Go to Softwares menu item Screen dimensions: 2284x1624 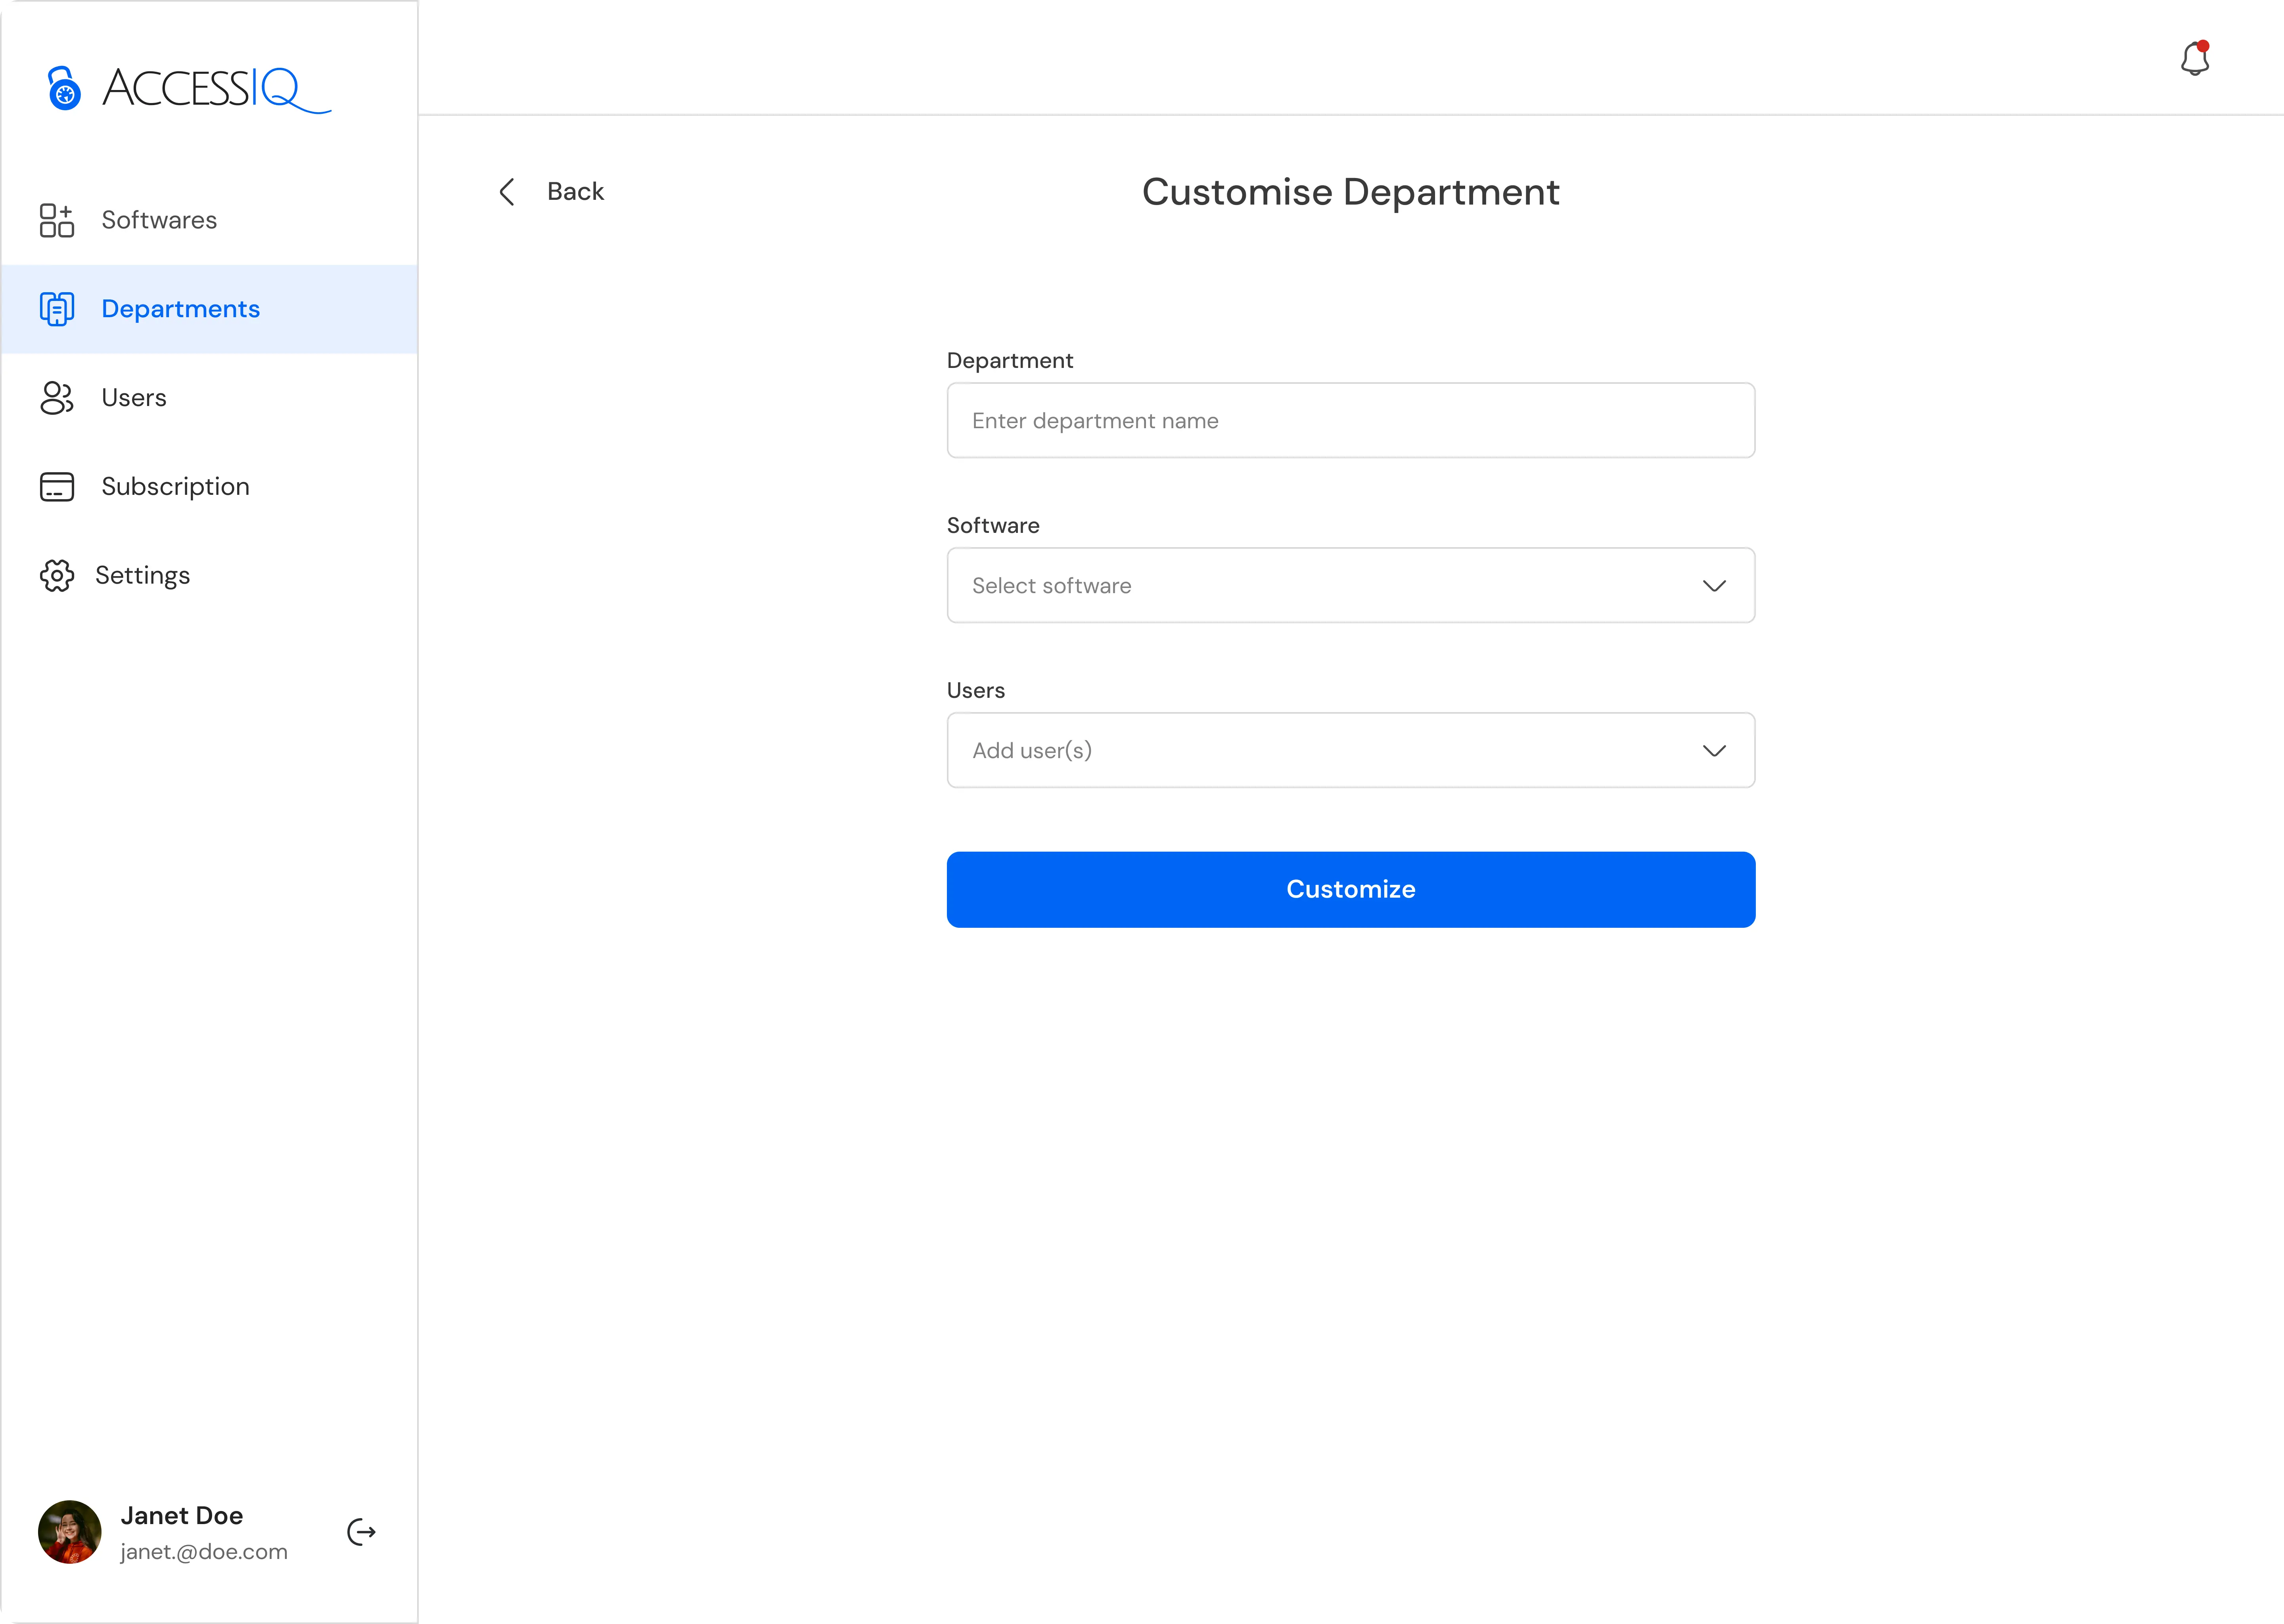pos(159,220)
